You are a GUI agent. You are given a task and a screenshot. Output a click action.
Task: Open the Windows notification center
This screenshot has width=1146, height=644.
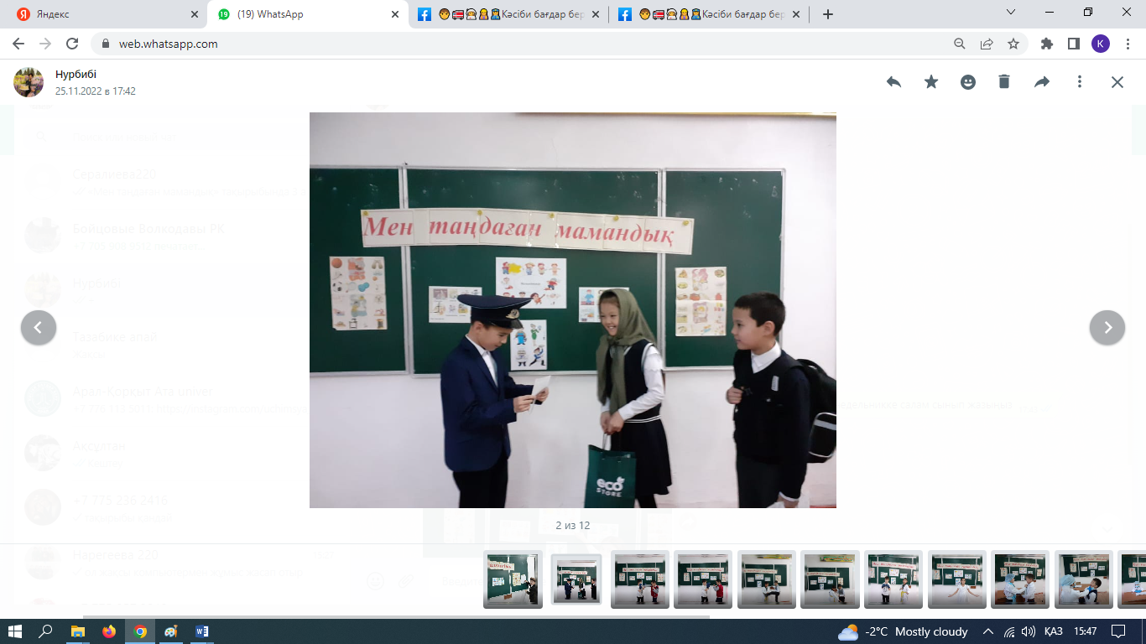(1118, 631)
